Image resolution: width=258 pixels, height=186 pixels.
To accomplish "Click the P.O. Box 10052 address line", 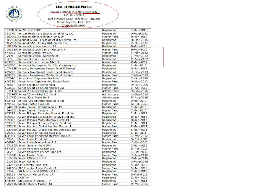I will coord(74,15).
